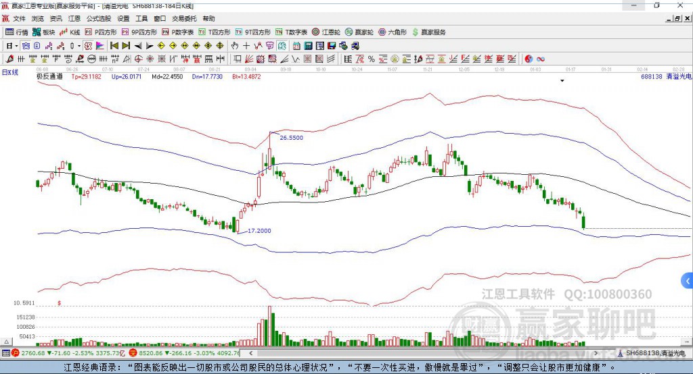This screenshot has width=693, height=374.
Task: Open the 公式选股 menu
Action: [99, 18]
